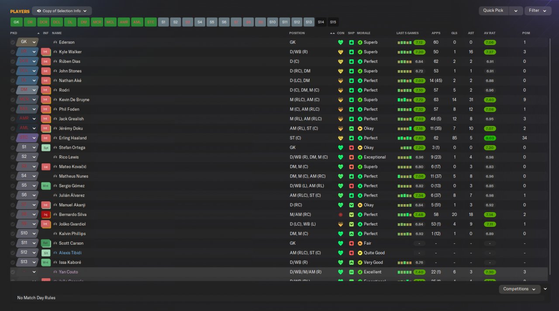Image resolution: width=559 pixels, height=311 pixels.
Task: Click sharpness icon for Jérémy Doku
Action: point(351,129)
